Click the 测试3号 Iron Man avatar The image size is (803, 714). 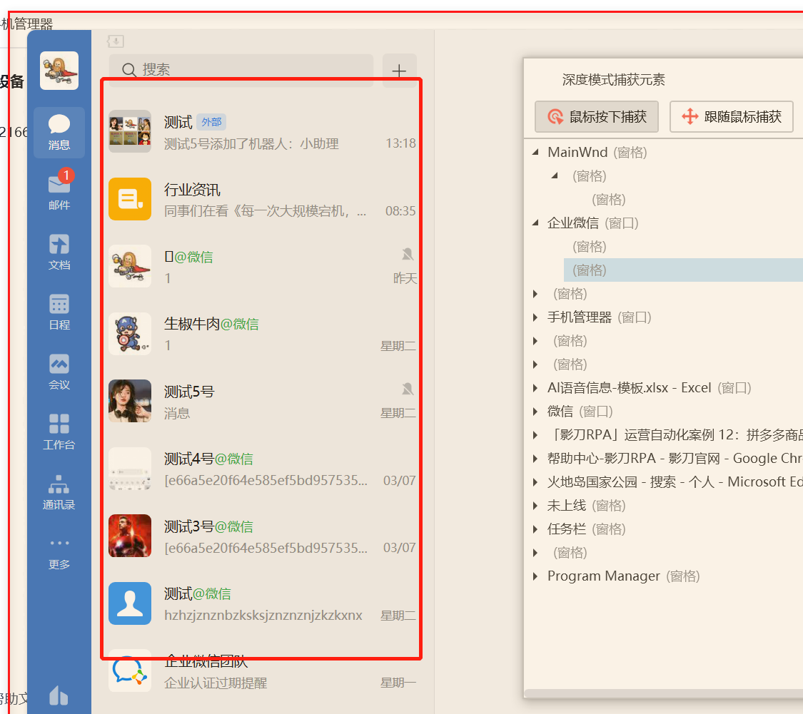(x=130, y=536)
